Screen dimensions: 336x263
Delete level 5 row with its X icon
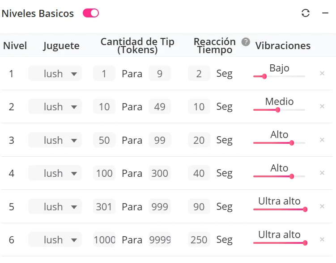coord(322,206)
